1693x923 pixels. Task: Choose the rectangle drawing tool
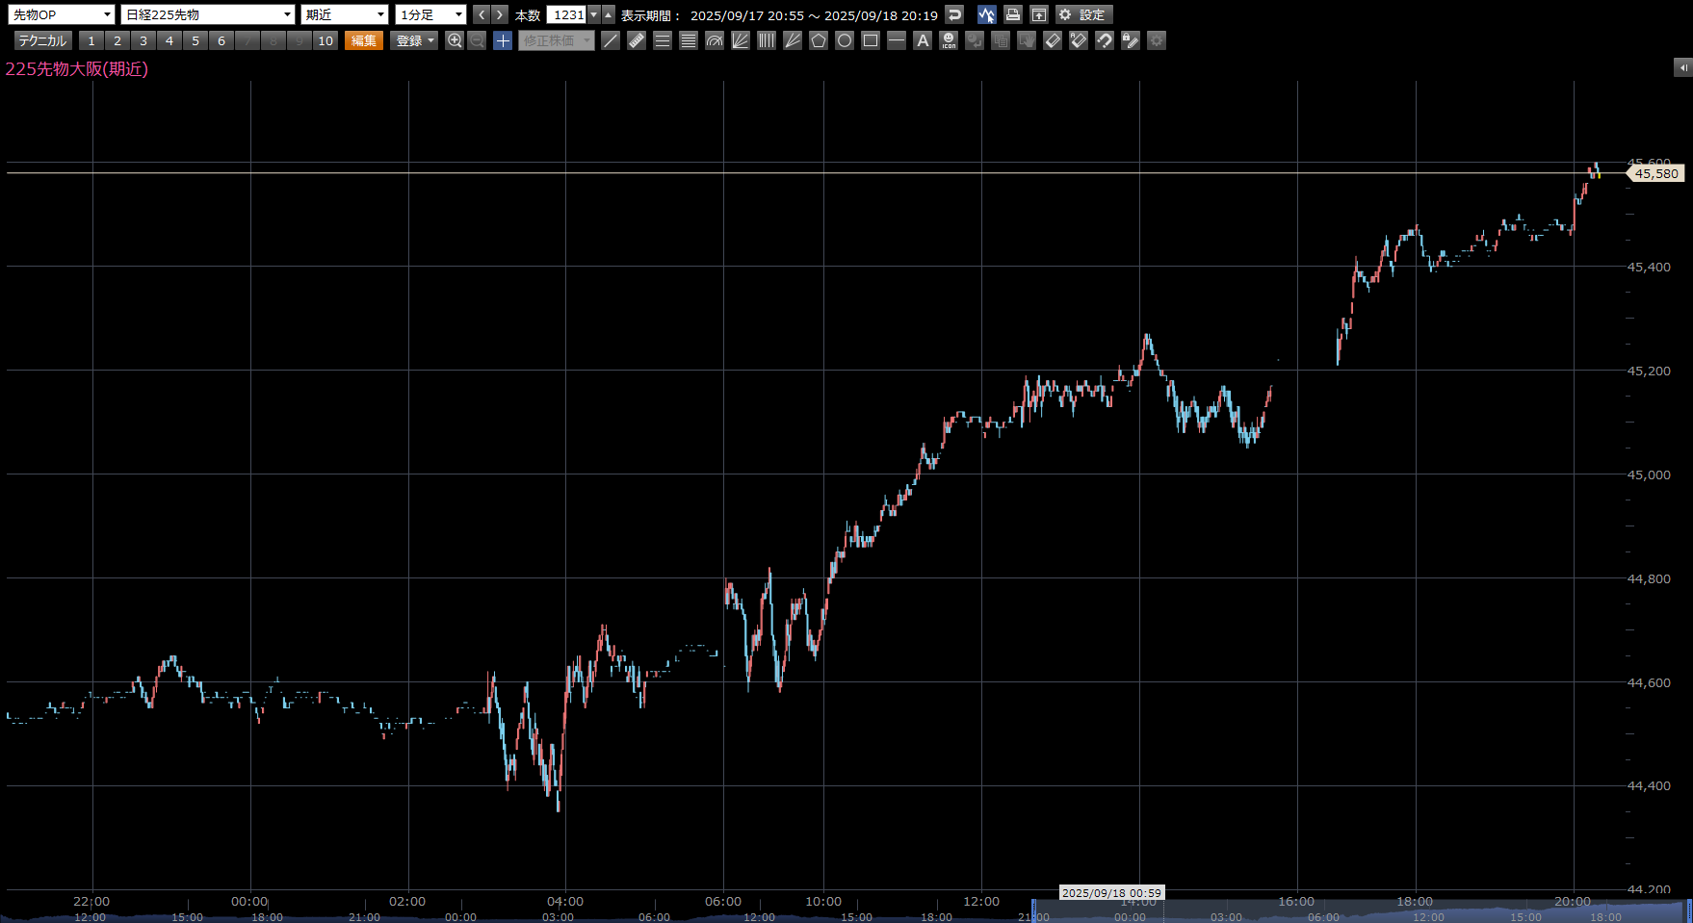click(x=871, y=40)
